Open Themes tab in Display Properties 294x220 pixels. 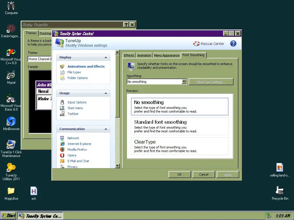tap(31, 33)
